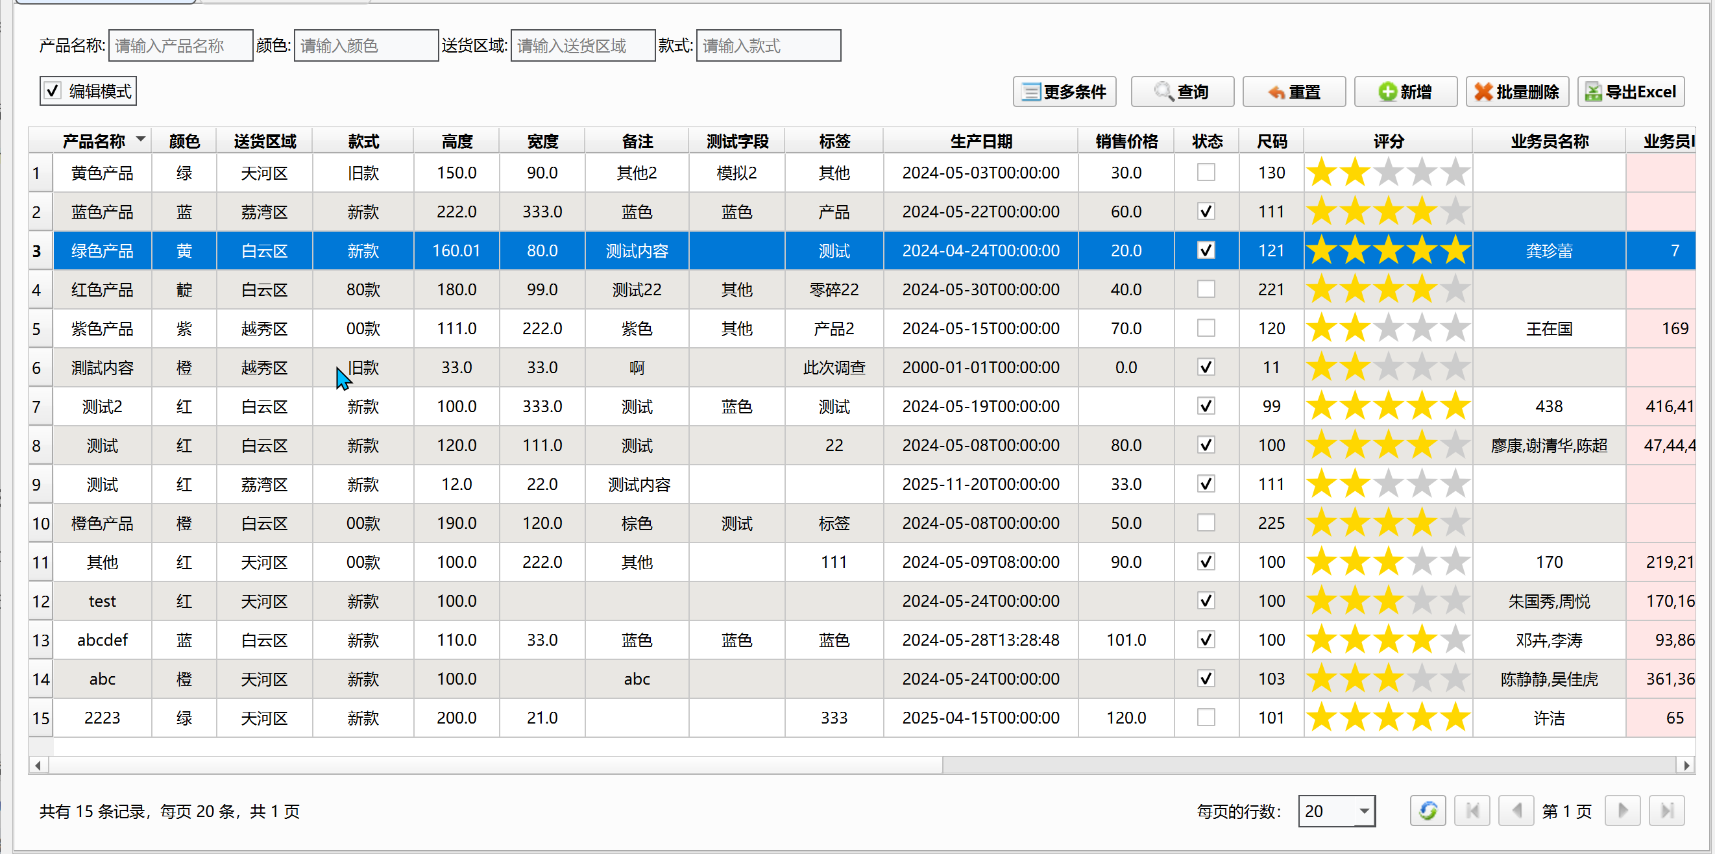This screenshot has width=1715, height=854.
Task: Open 产品名称 column header sort arrow
Action: [140, 140]
